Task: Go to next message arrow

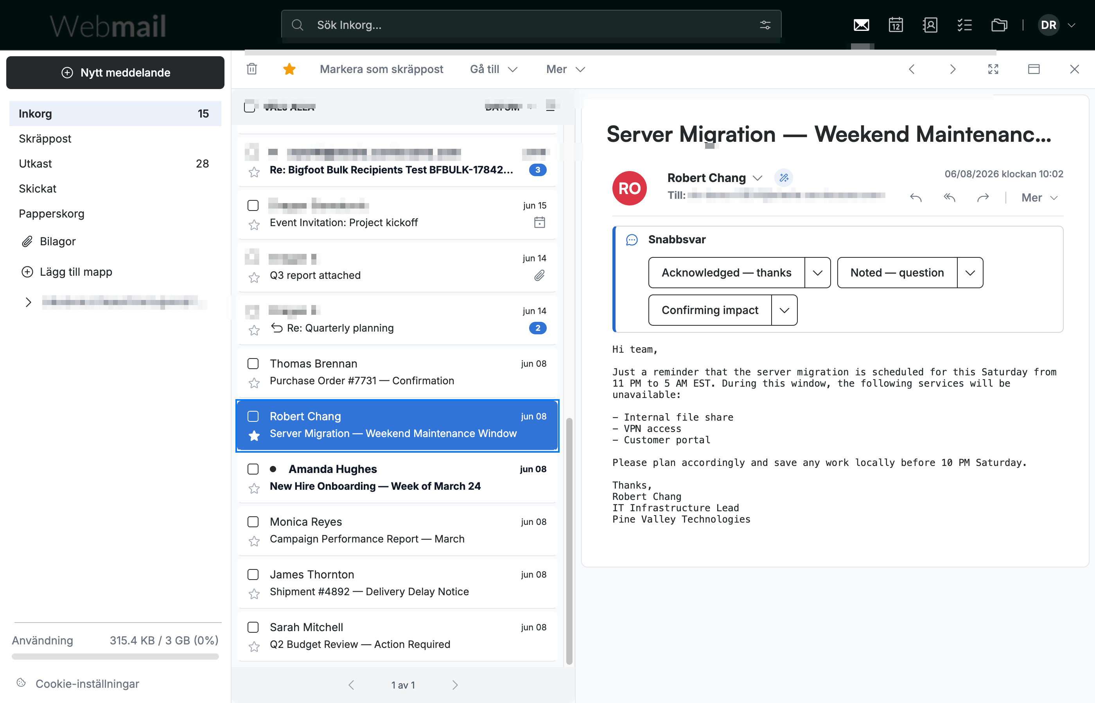Action: tap(952, 69)
